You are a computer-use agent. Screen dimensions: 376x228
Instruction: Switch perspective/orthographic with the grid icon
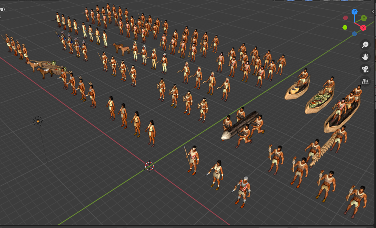point(365,82)
